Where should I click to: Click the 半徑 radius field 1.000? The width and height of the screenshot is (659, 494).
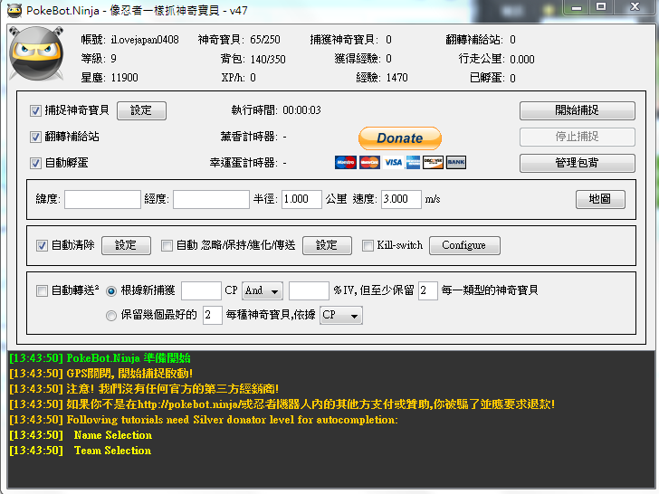coord(301,199)
